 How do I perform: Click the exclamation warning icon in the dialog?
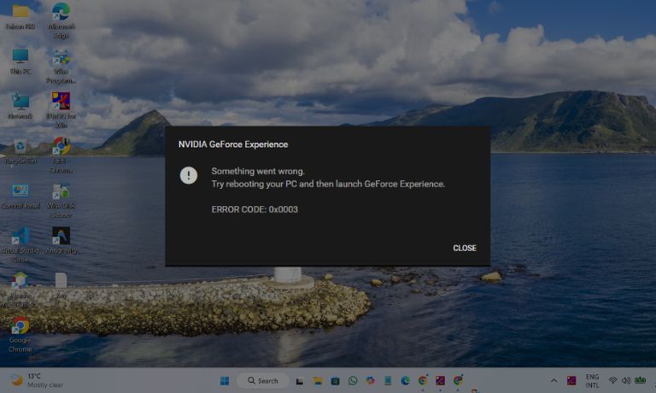[x=189, y=175]
